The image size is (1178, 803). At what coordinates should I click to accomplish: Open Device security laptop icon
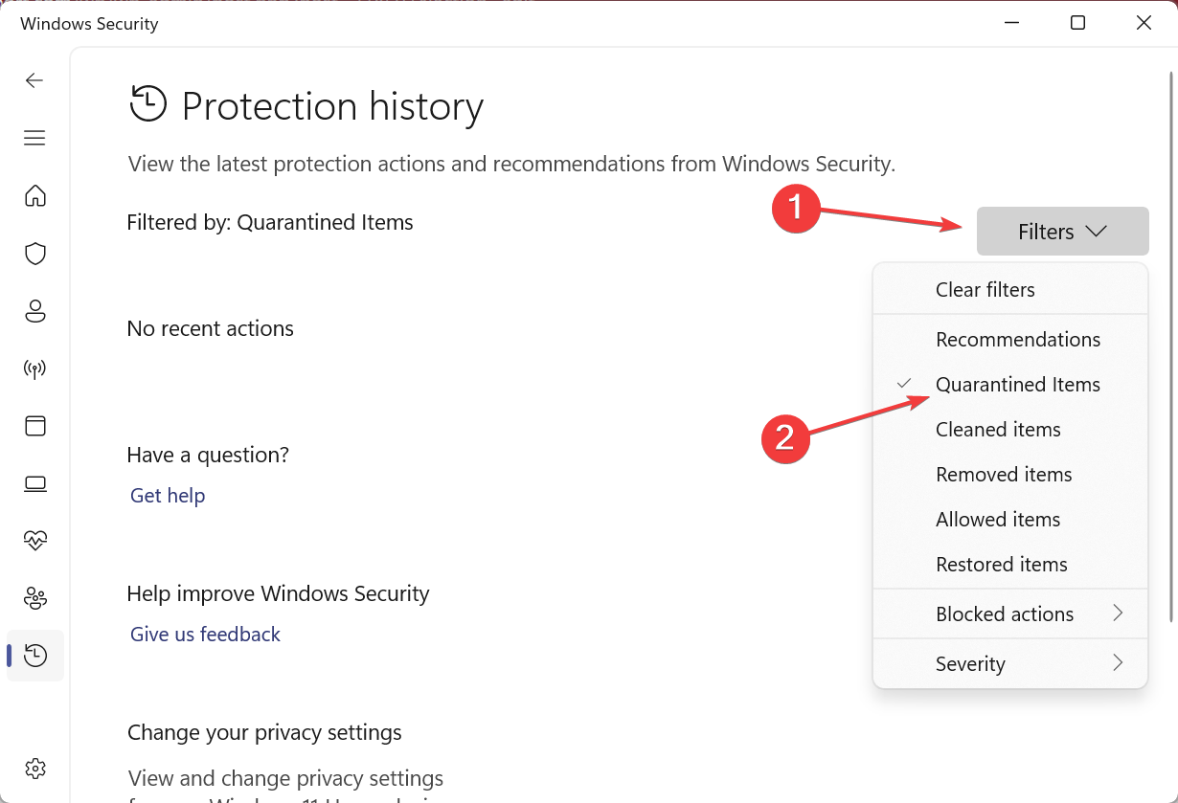point(35,483)
